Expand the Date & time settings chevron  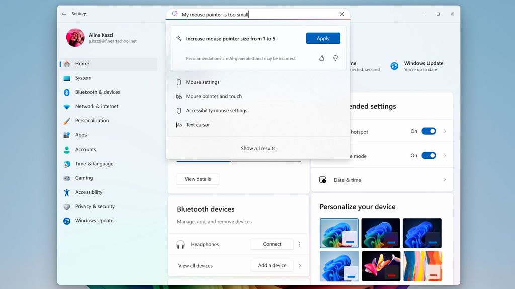pyautogui.click(x=444, y=179)
